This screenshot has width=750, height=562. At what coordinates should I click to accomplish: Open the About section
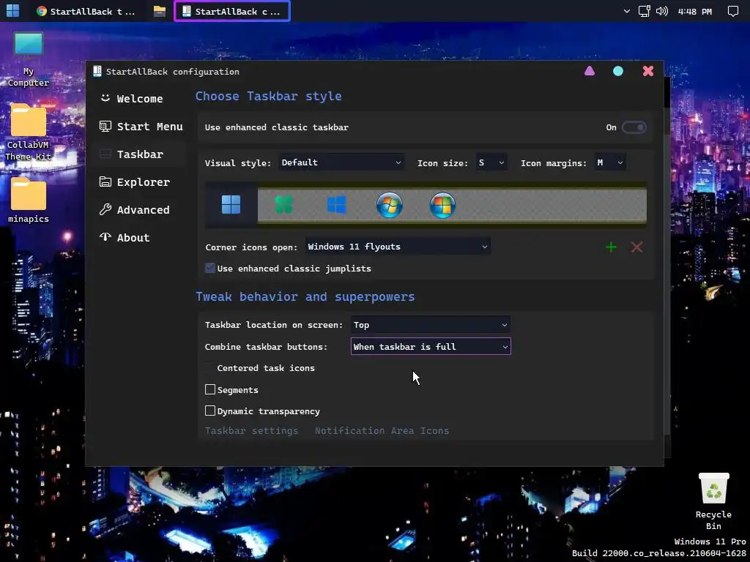click(125, 238)
